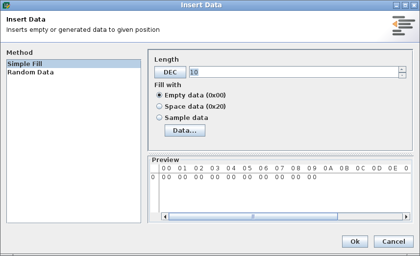Decrease length with spinner down arrow
This screenshot has height=256, width=420.
[402, 75]
